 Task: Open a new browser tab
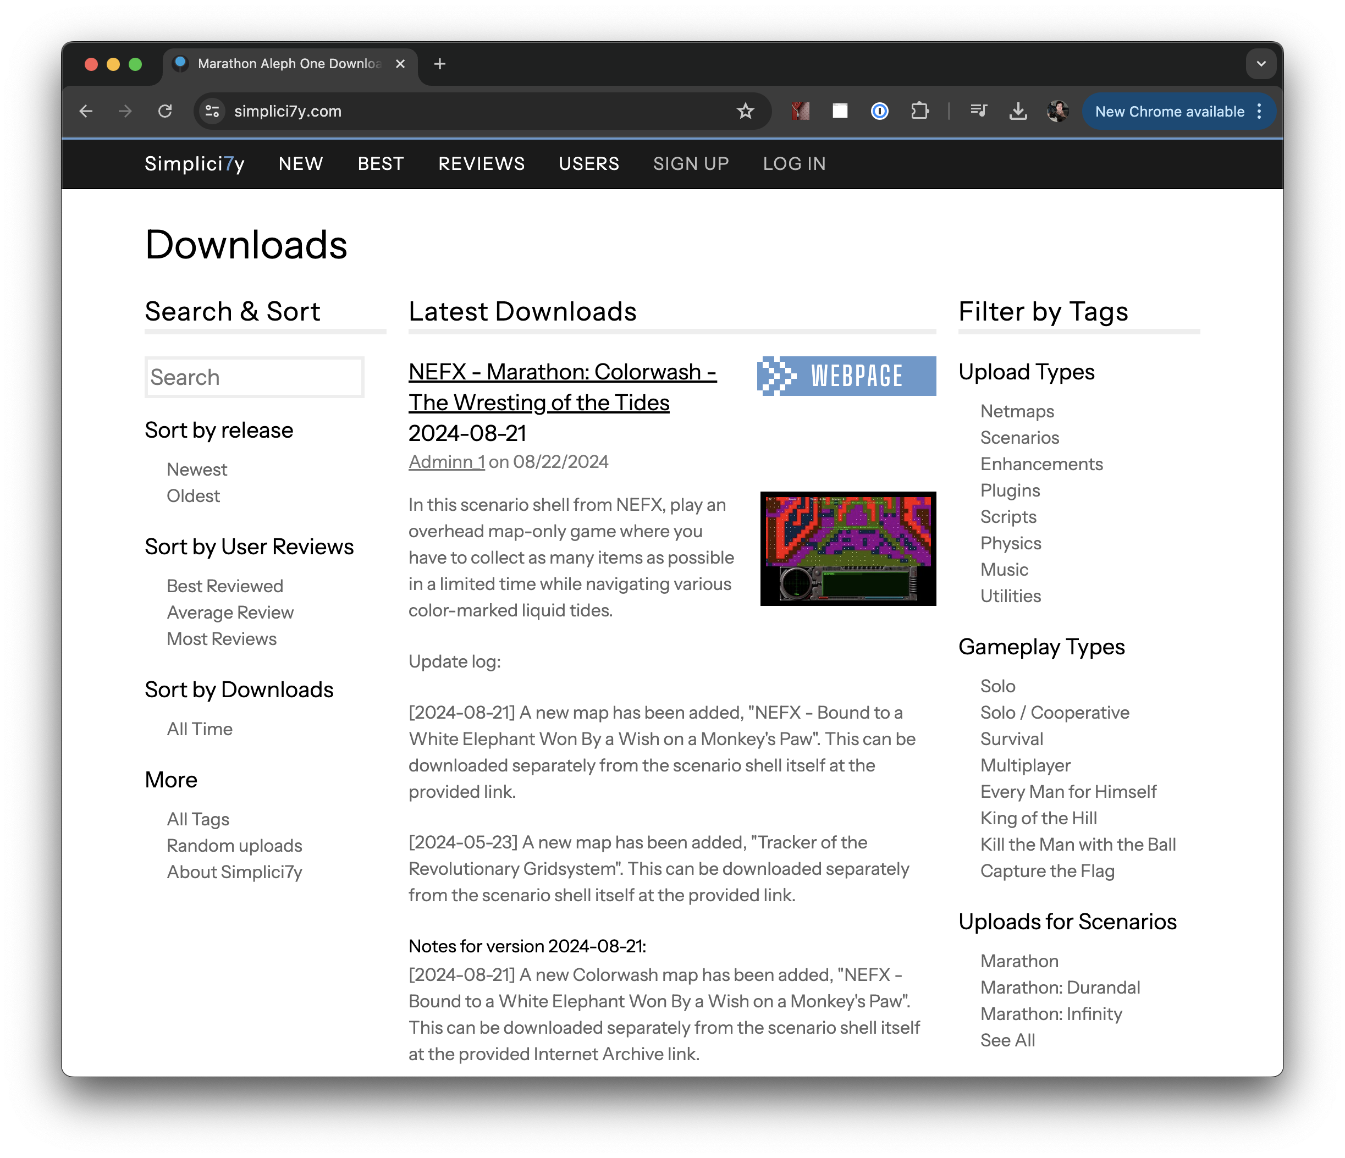tap(439, 64)
